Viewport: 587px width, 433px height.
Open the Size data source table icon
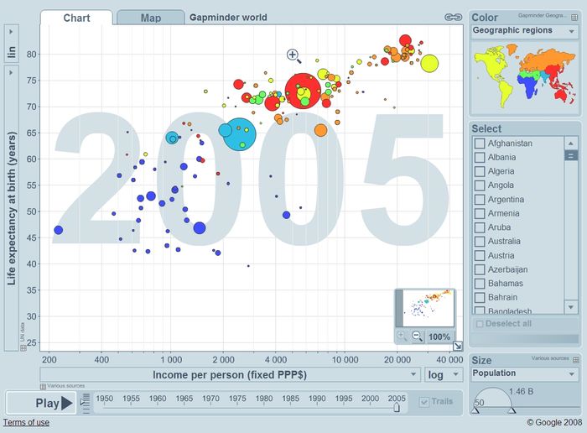576,360
